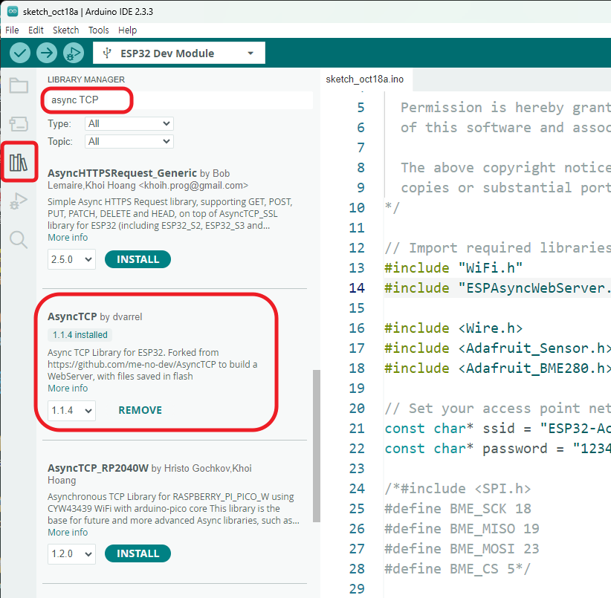Click the const char* ssid code line
The height and width of the screenshot is (598, 611).
497,429
